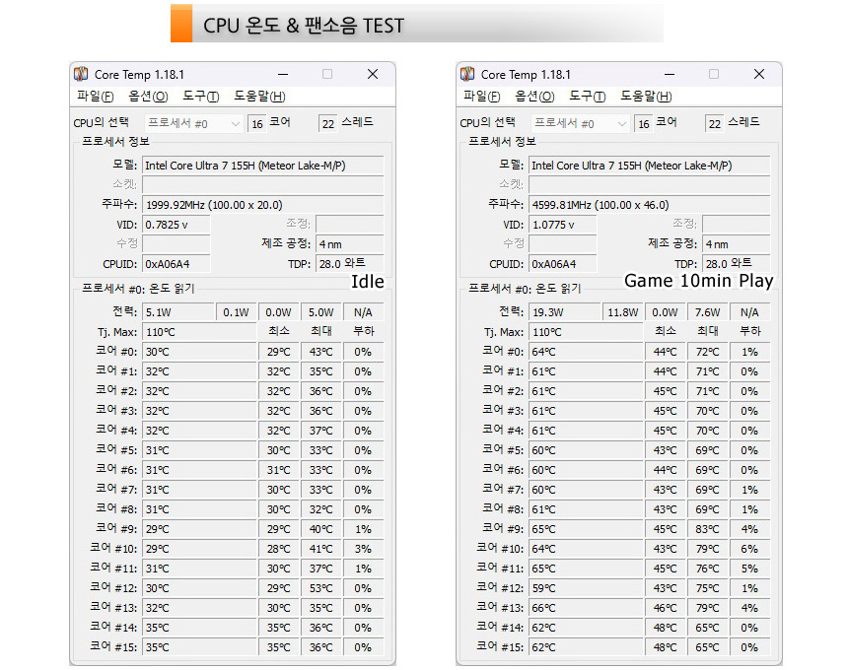Click the Core Temp app icon in right window
Screen dimensions: 848x670
pyautogui.click(x=467, y=74)
